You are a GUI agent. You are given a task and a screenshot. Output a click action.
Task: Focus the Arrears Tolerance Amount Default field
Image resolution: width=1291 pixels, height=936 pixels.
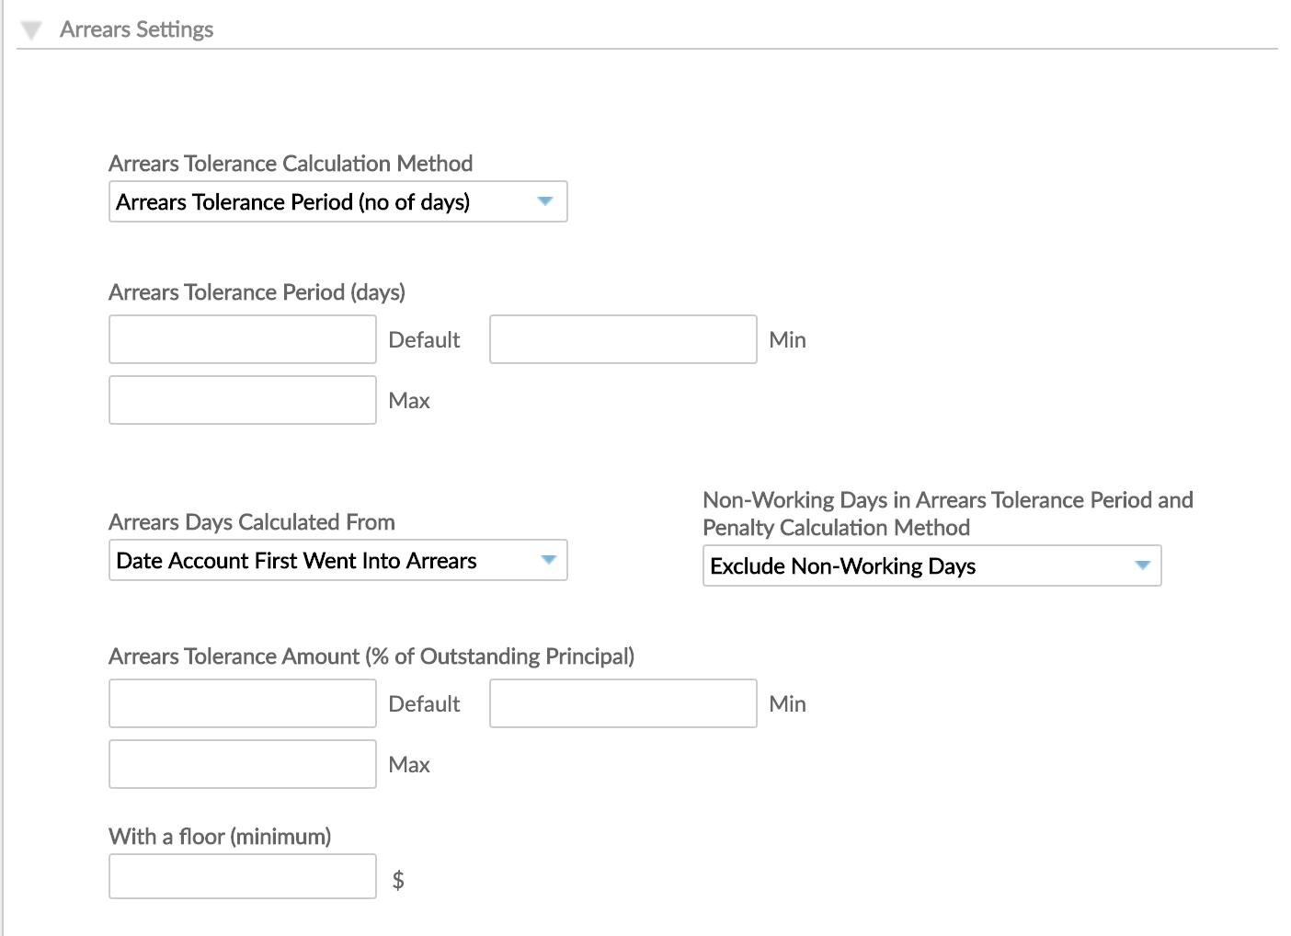click(243, 703)
